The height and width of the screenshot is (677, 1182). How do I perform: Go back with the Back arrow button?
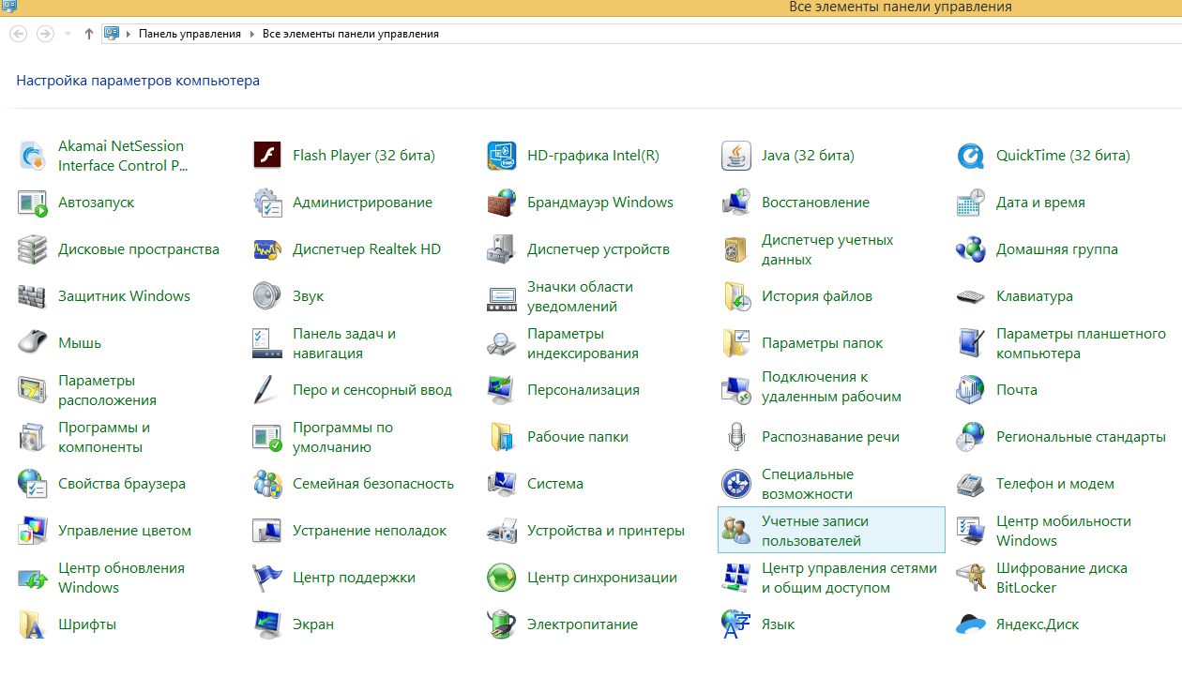[18, 34]
